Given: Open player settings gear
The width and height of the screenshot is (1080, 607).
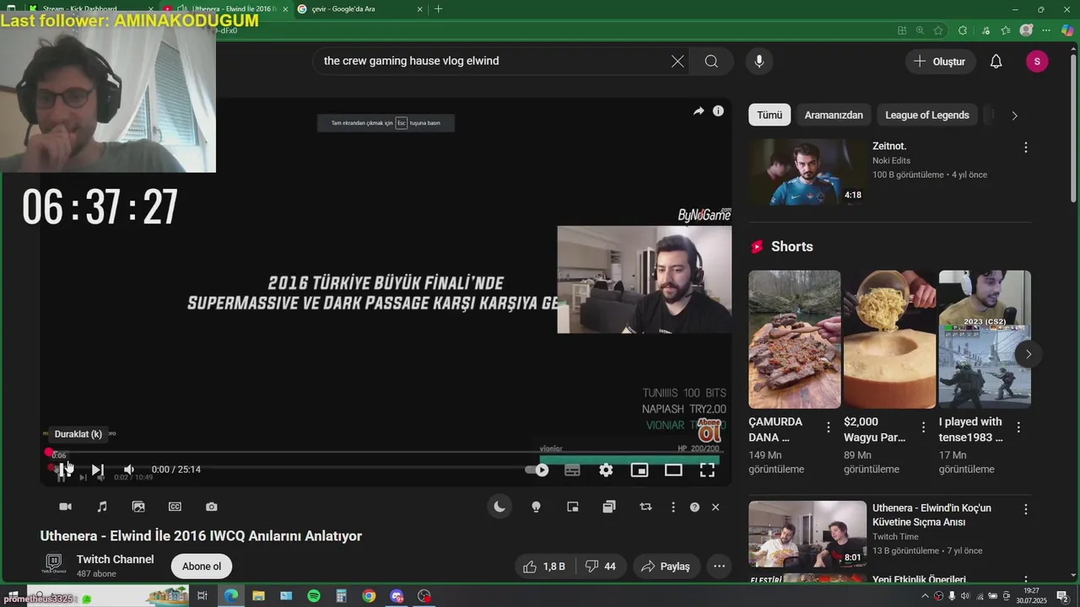Looking at the screenshot, I should [x=606, y=470].
